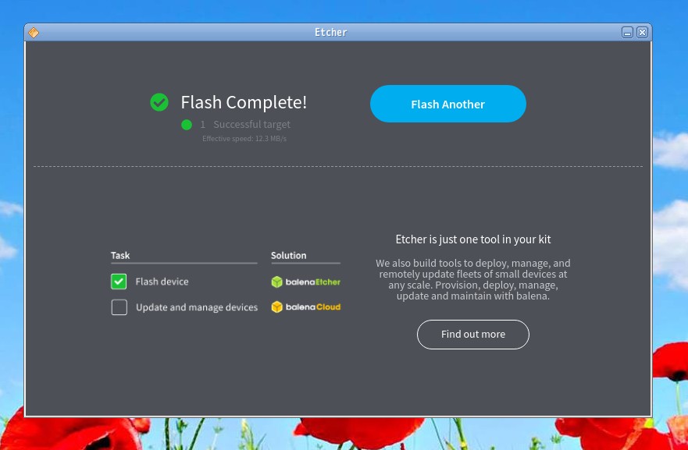Click the Flash Complete! heading text
Viewport: 688px width, 450px height.
coord(244,102)
